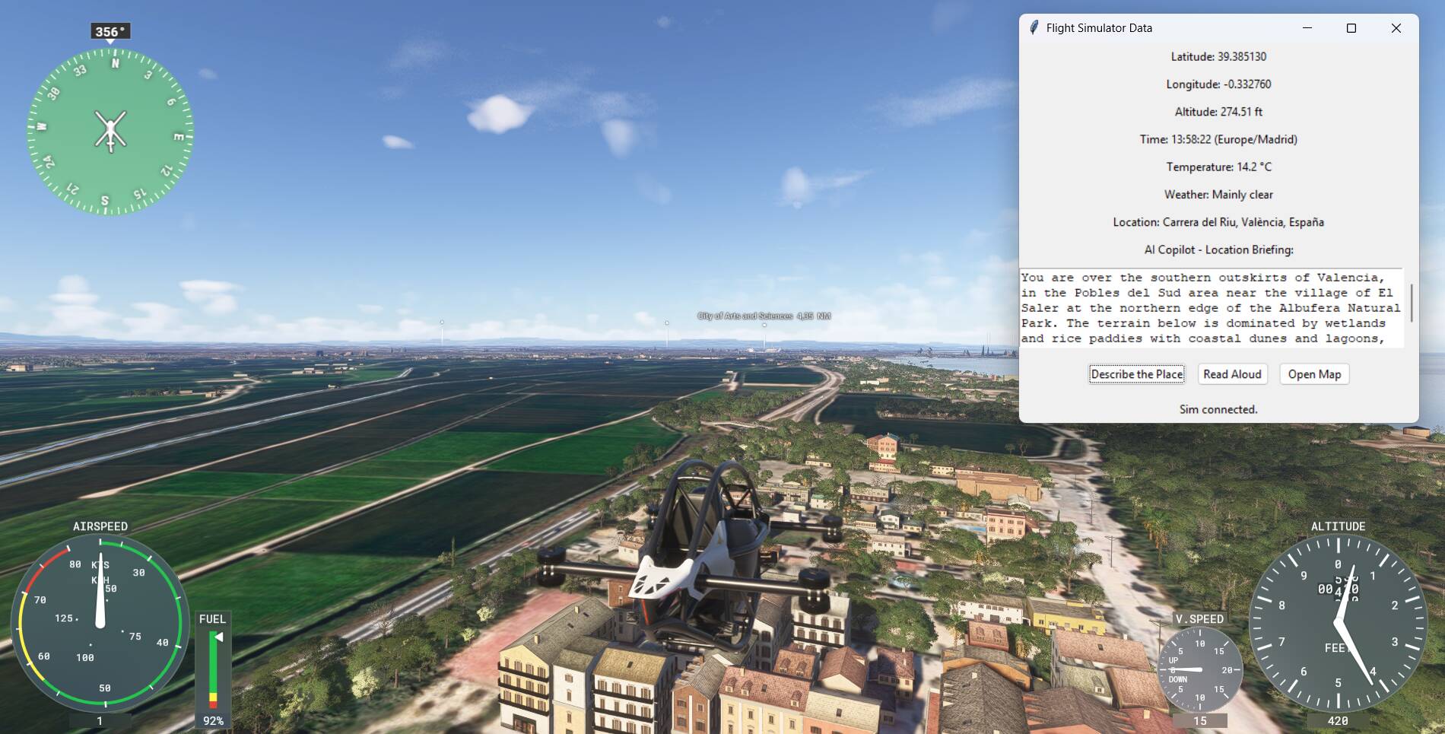Viewport: 1445px width, 734px height.
Task: Minimize the Flight Simulator Data window
Action: coord(1307,28)
